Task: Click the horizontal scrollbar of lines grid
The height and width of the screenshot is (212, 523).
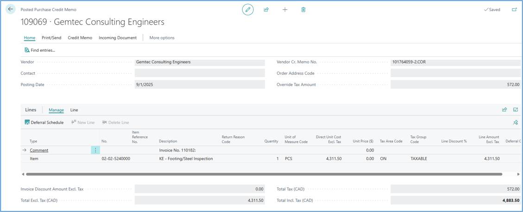Action: click(264, 174)
